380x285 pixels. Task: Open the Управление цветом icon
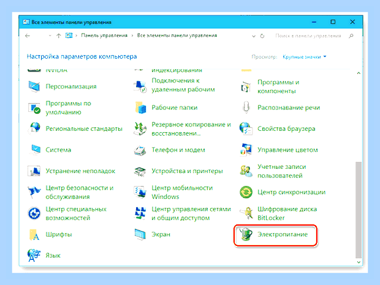[x=246, y=150]
